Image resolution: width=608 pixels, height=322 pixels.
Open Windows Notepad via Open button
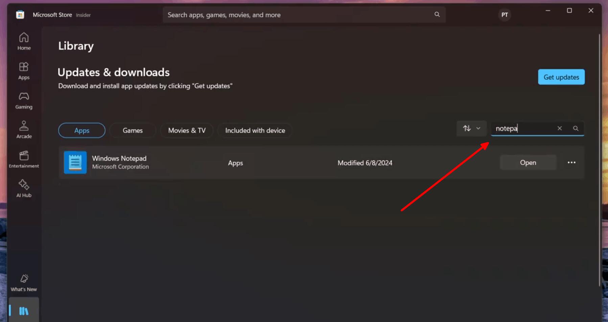point(528,162)
